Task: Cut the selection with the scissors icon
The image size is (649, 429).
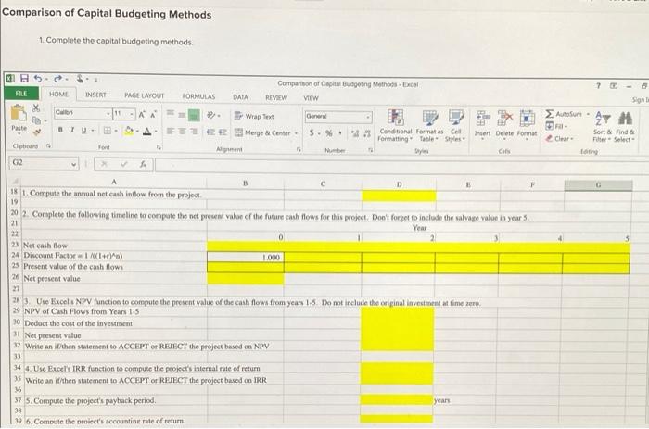Action: (x=36, y=107)
